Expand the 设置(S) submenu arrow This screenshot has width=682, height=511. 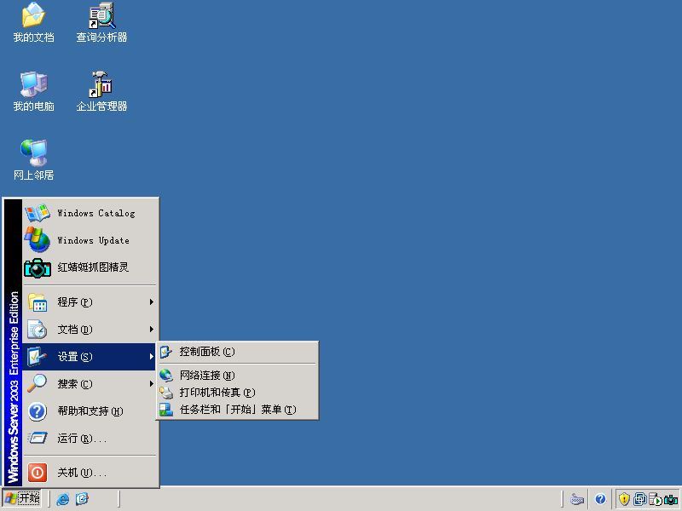151,356
